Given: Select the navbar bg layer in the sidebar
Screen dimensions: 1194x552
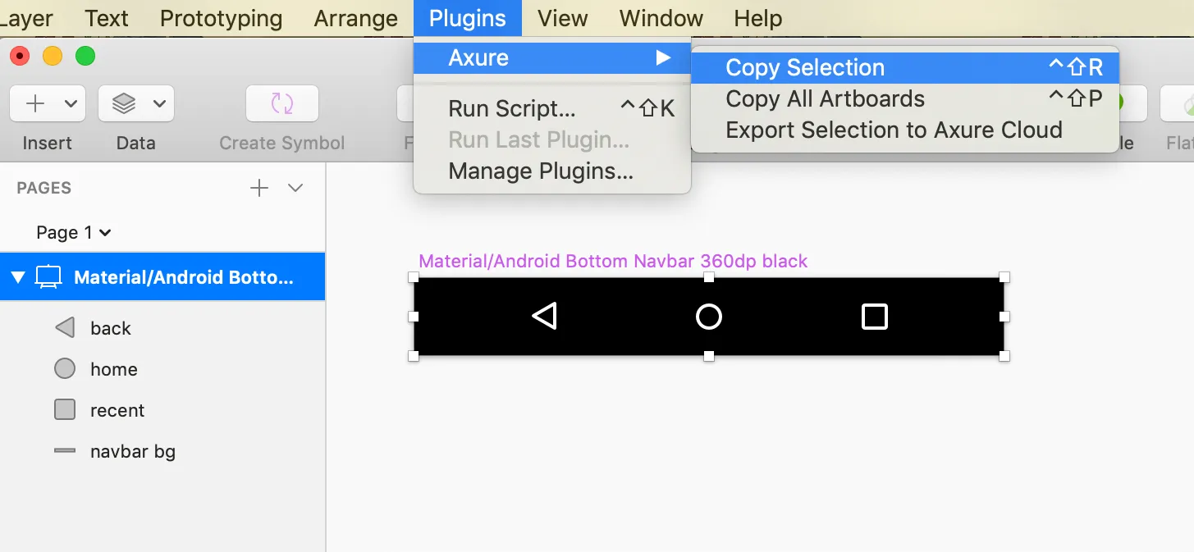Looking at the screenshot, I should [x=131, y=450].
